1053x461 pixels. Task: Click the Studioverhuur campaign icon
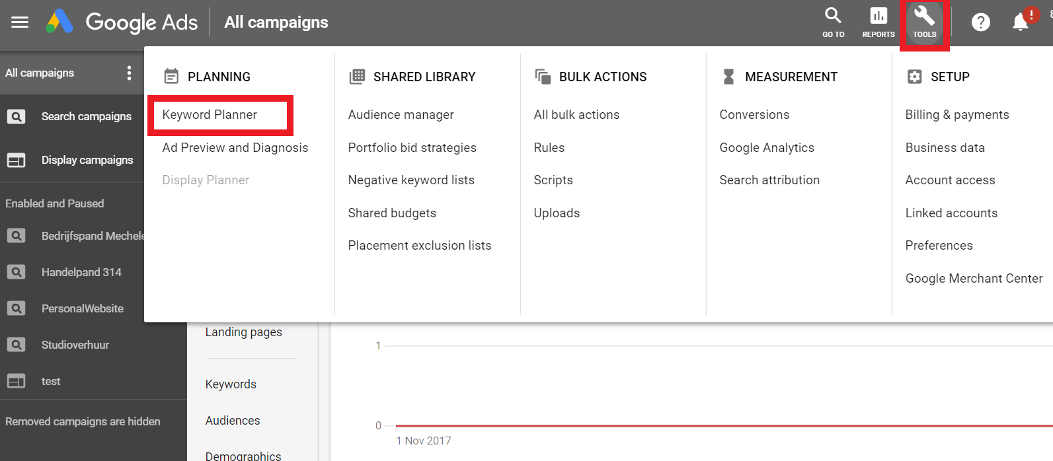point(17,345)
